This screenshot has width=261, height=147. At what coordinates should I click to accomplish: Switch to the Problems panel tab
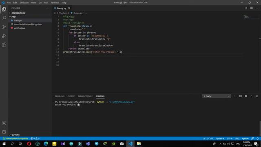(60, 96)
